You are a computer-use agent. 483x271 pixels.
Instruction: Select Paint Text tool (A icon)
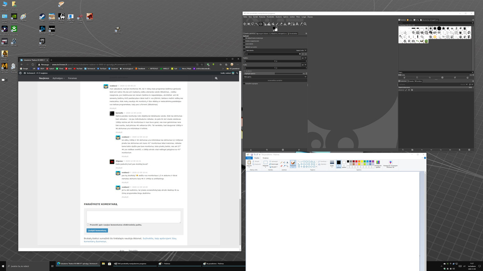tap(287, 163)
